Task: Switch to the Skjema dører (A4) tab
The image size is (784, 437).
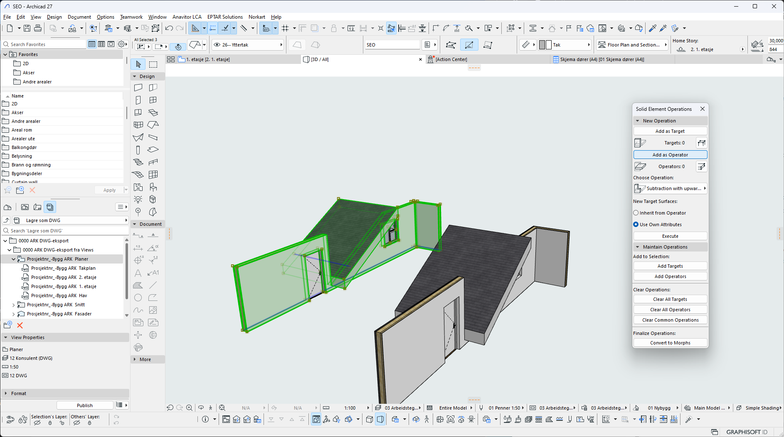Action: point(602,59)
